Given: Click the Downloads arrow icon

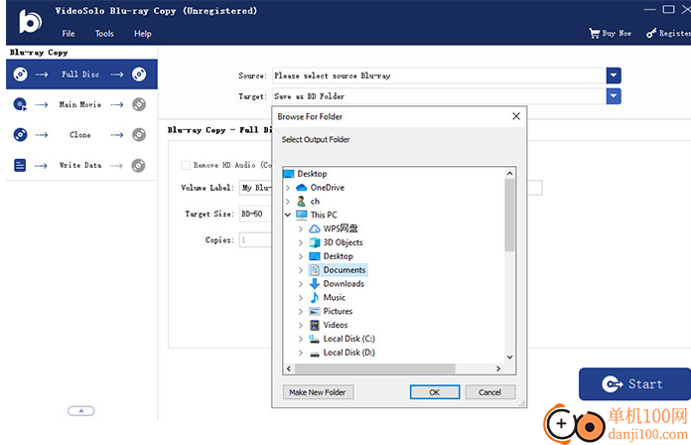Looking at the screenshot, I should [314, 283].
